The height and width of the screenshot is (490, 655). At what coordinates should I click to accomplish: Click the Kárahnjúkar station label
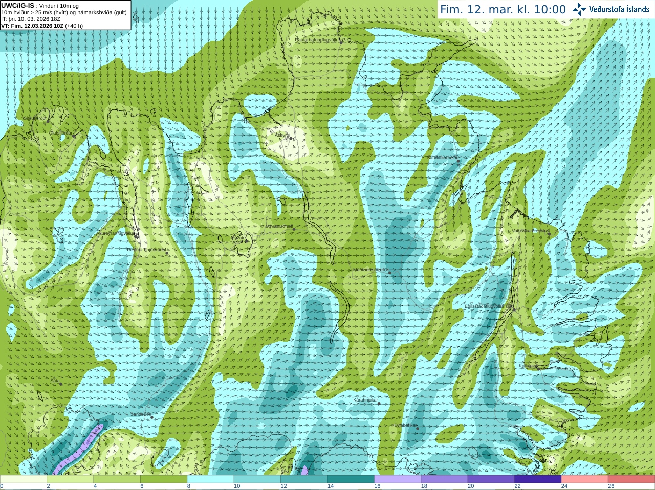(x=365, y=400)
